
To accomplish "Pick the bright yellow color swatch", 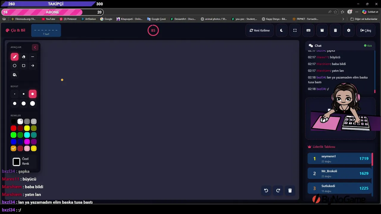I will click(27, 128).
